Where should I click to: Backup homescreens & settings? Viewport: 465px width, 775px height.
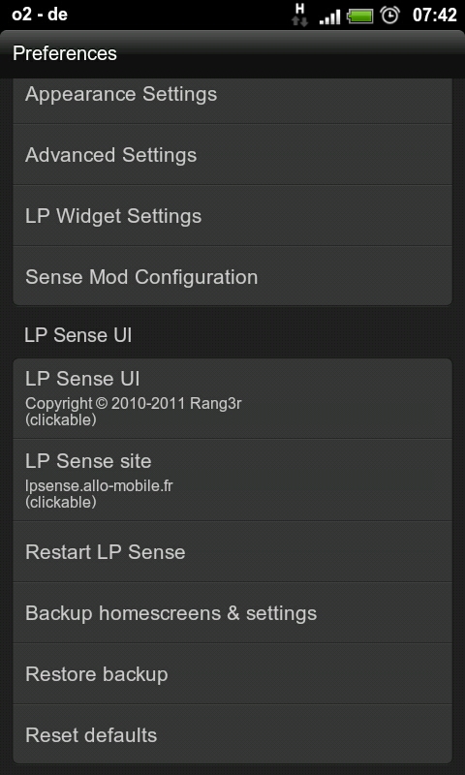[x=232, y=613]
